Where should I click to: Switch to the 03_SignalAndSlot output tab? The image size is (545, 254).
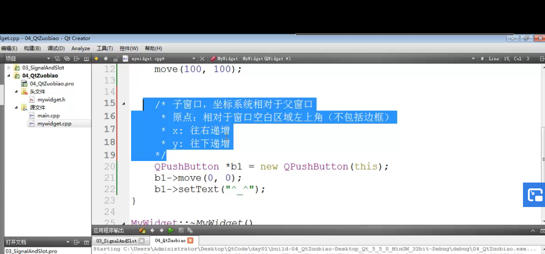pyautogui.click(x=116, y=240)
